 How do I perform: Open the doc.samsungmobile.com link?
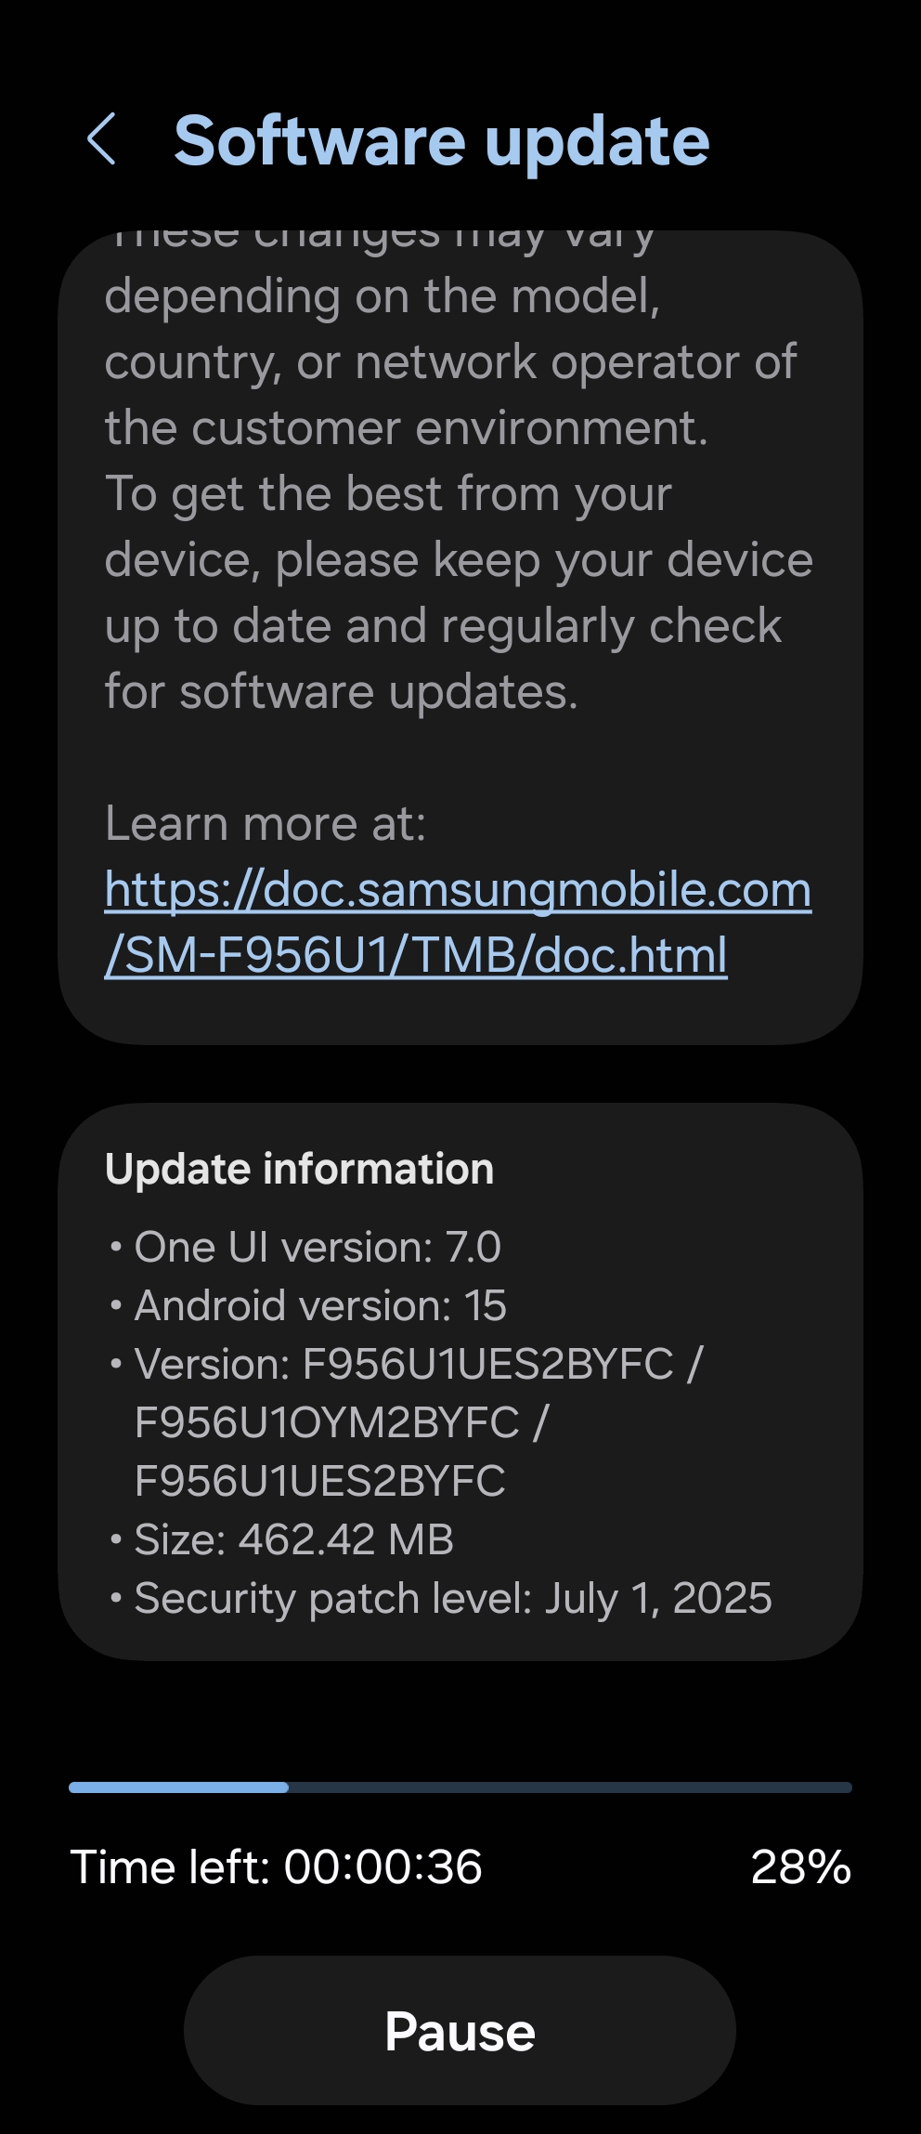coord(459,922)
